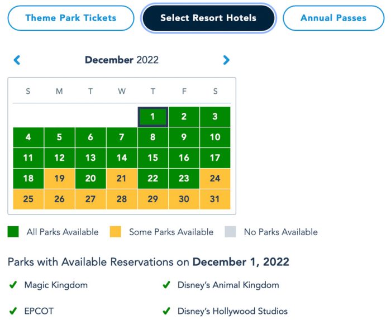Viewport: 391px width, 320px height.
Task: Click the gray No Parks Available swatch
Action: tap(230, 232)
